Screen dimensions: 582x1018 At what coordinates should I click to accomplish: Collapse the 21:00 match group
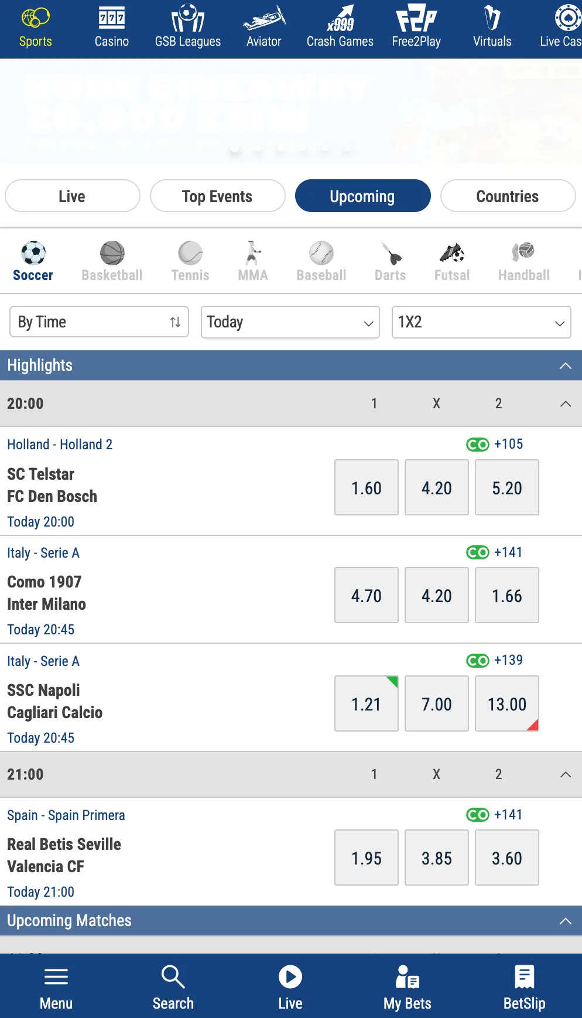point(565,774)
